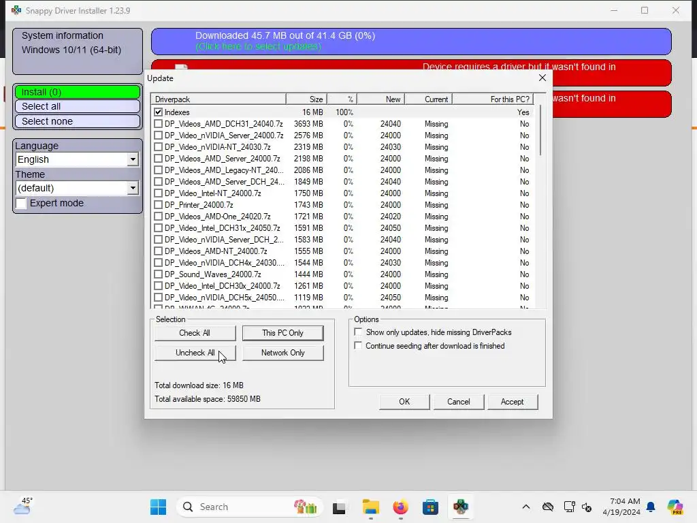Open File Explorer from the taskbar
The image size is (697, 523).
[x=371, y=507]
